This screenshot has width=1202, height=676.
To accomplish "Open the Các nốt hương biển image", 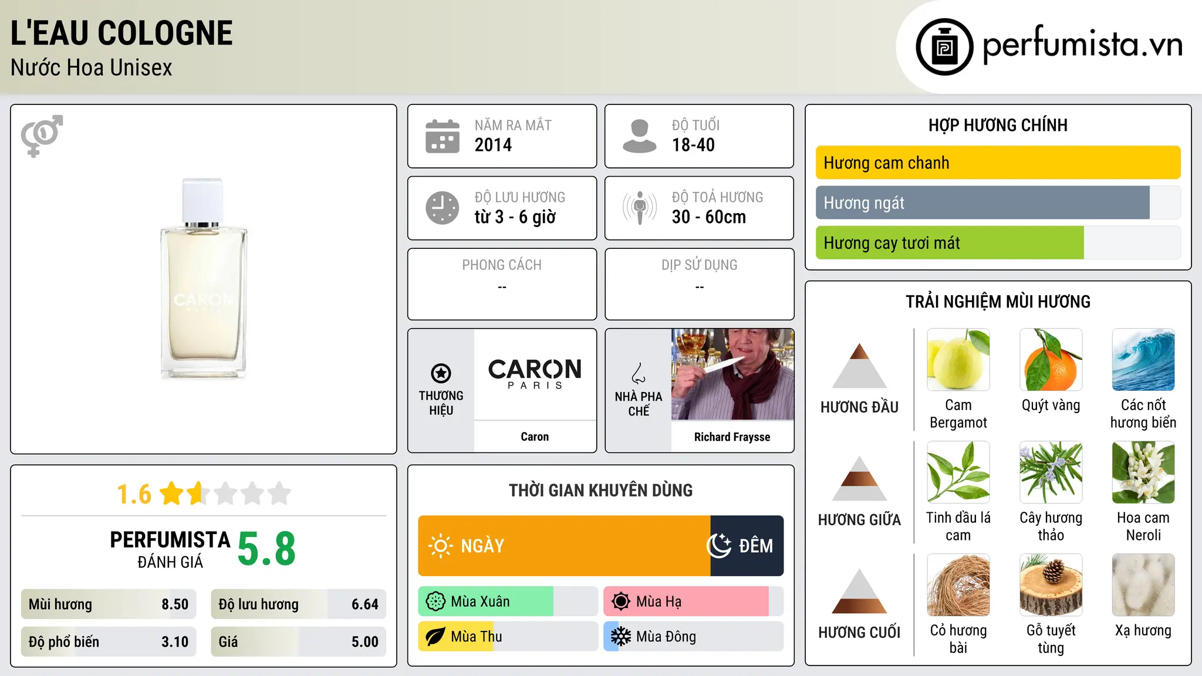I will point(1143,360).
